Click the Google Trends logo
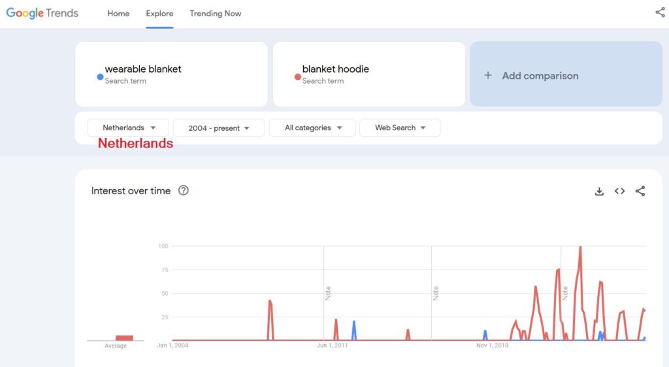 pos(42,13)
